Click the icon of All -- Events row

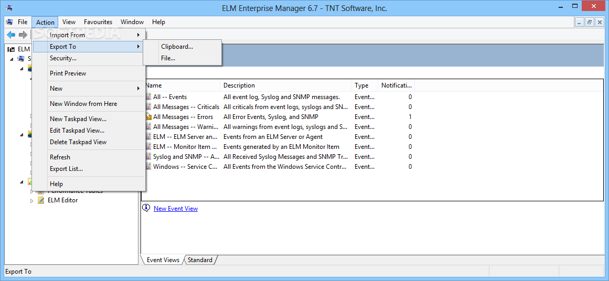point(148,96)
